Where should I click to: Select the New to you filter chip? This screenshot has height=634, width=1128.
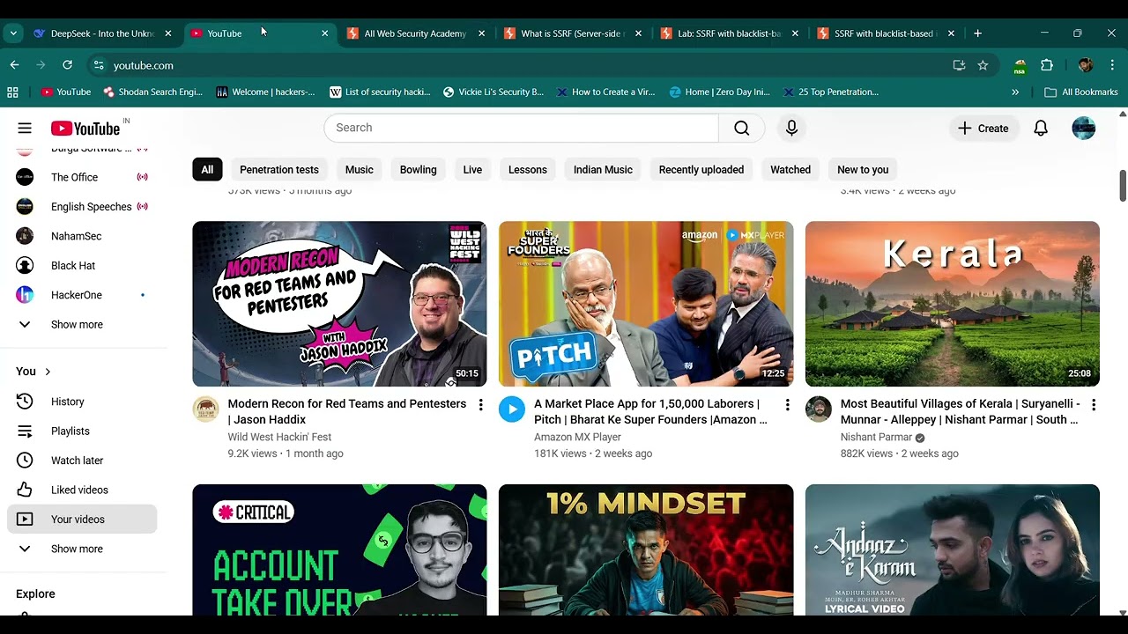[x=863, y=170]
